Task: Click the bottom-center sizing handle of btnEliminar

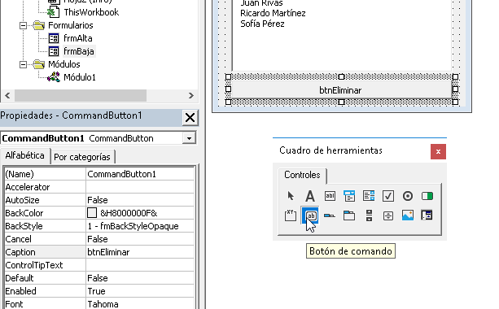Action: pos(341,102)
